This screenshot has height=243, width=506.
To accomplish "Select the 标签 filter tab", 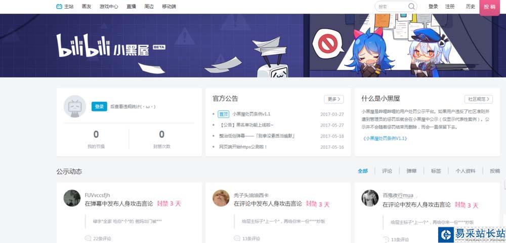I will (436, 171).
